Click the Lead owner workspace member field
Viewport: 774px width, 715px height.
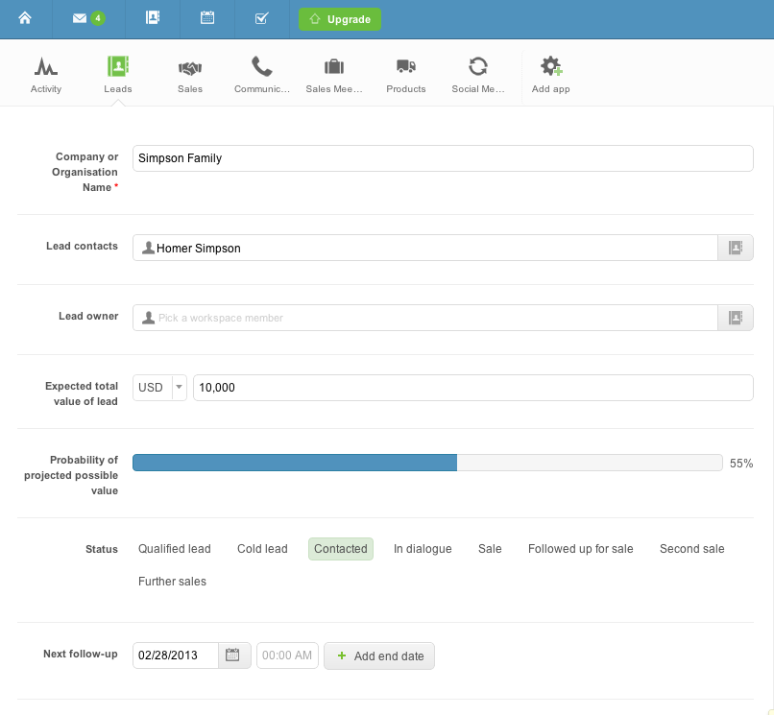pyautogui.click(x=425, y=318)
